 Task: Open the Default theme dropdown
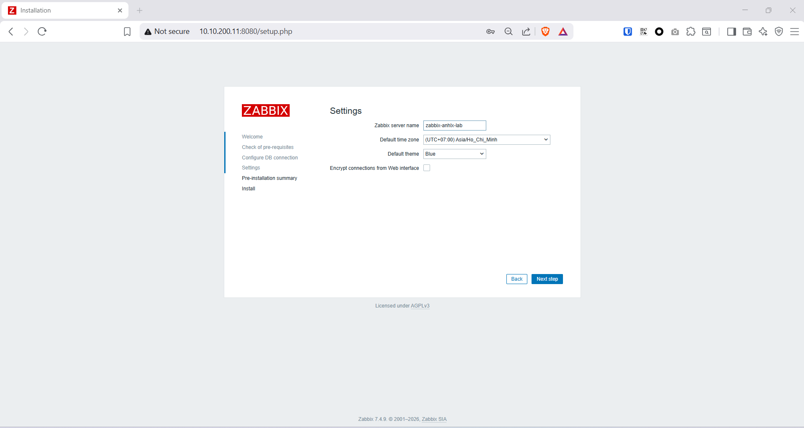454,154
